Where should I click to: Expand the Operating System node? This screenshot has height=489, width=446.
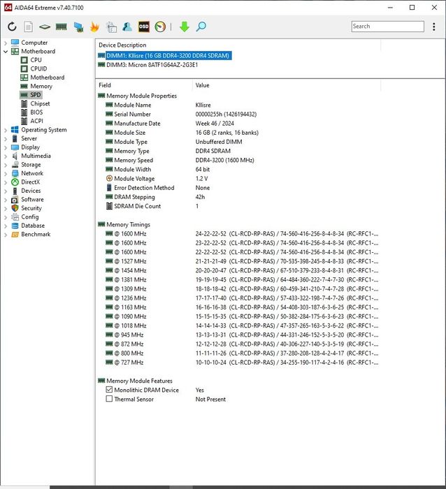[6, 130]
